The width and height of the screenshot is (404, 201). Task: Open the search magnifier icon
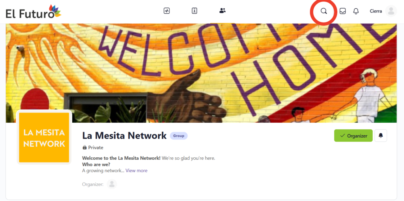click(324, 11)
